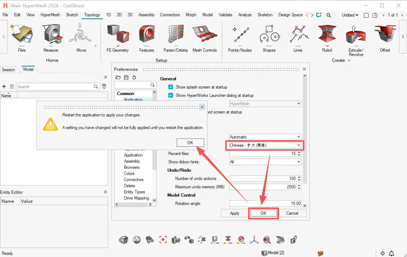Click the binoculars find icon
This screenshot has height=257, width=407.
(150, 240)
